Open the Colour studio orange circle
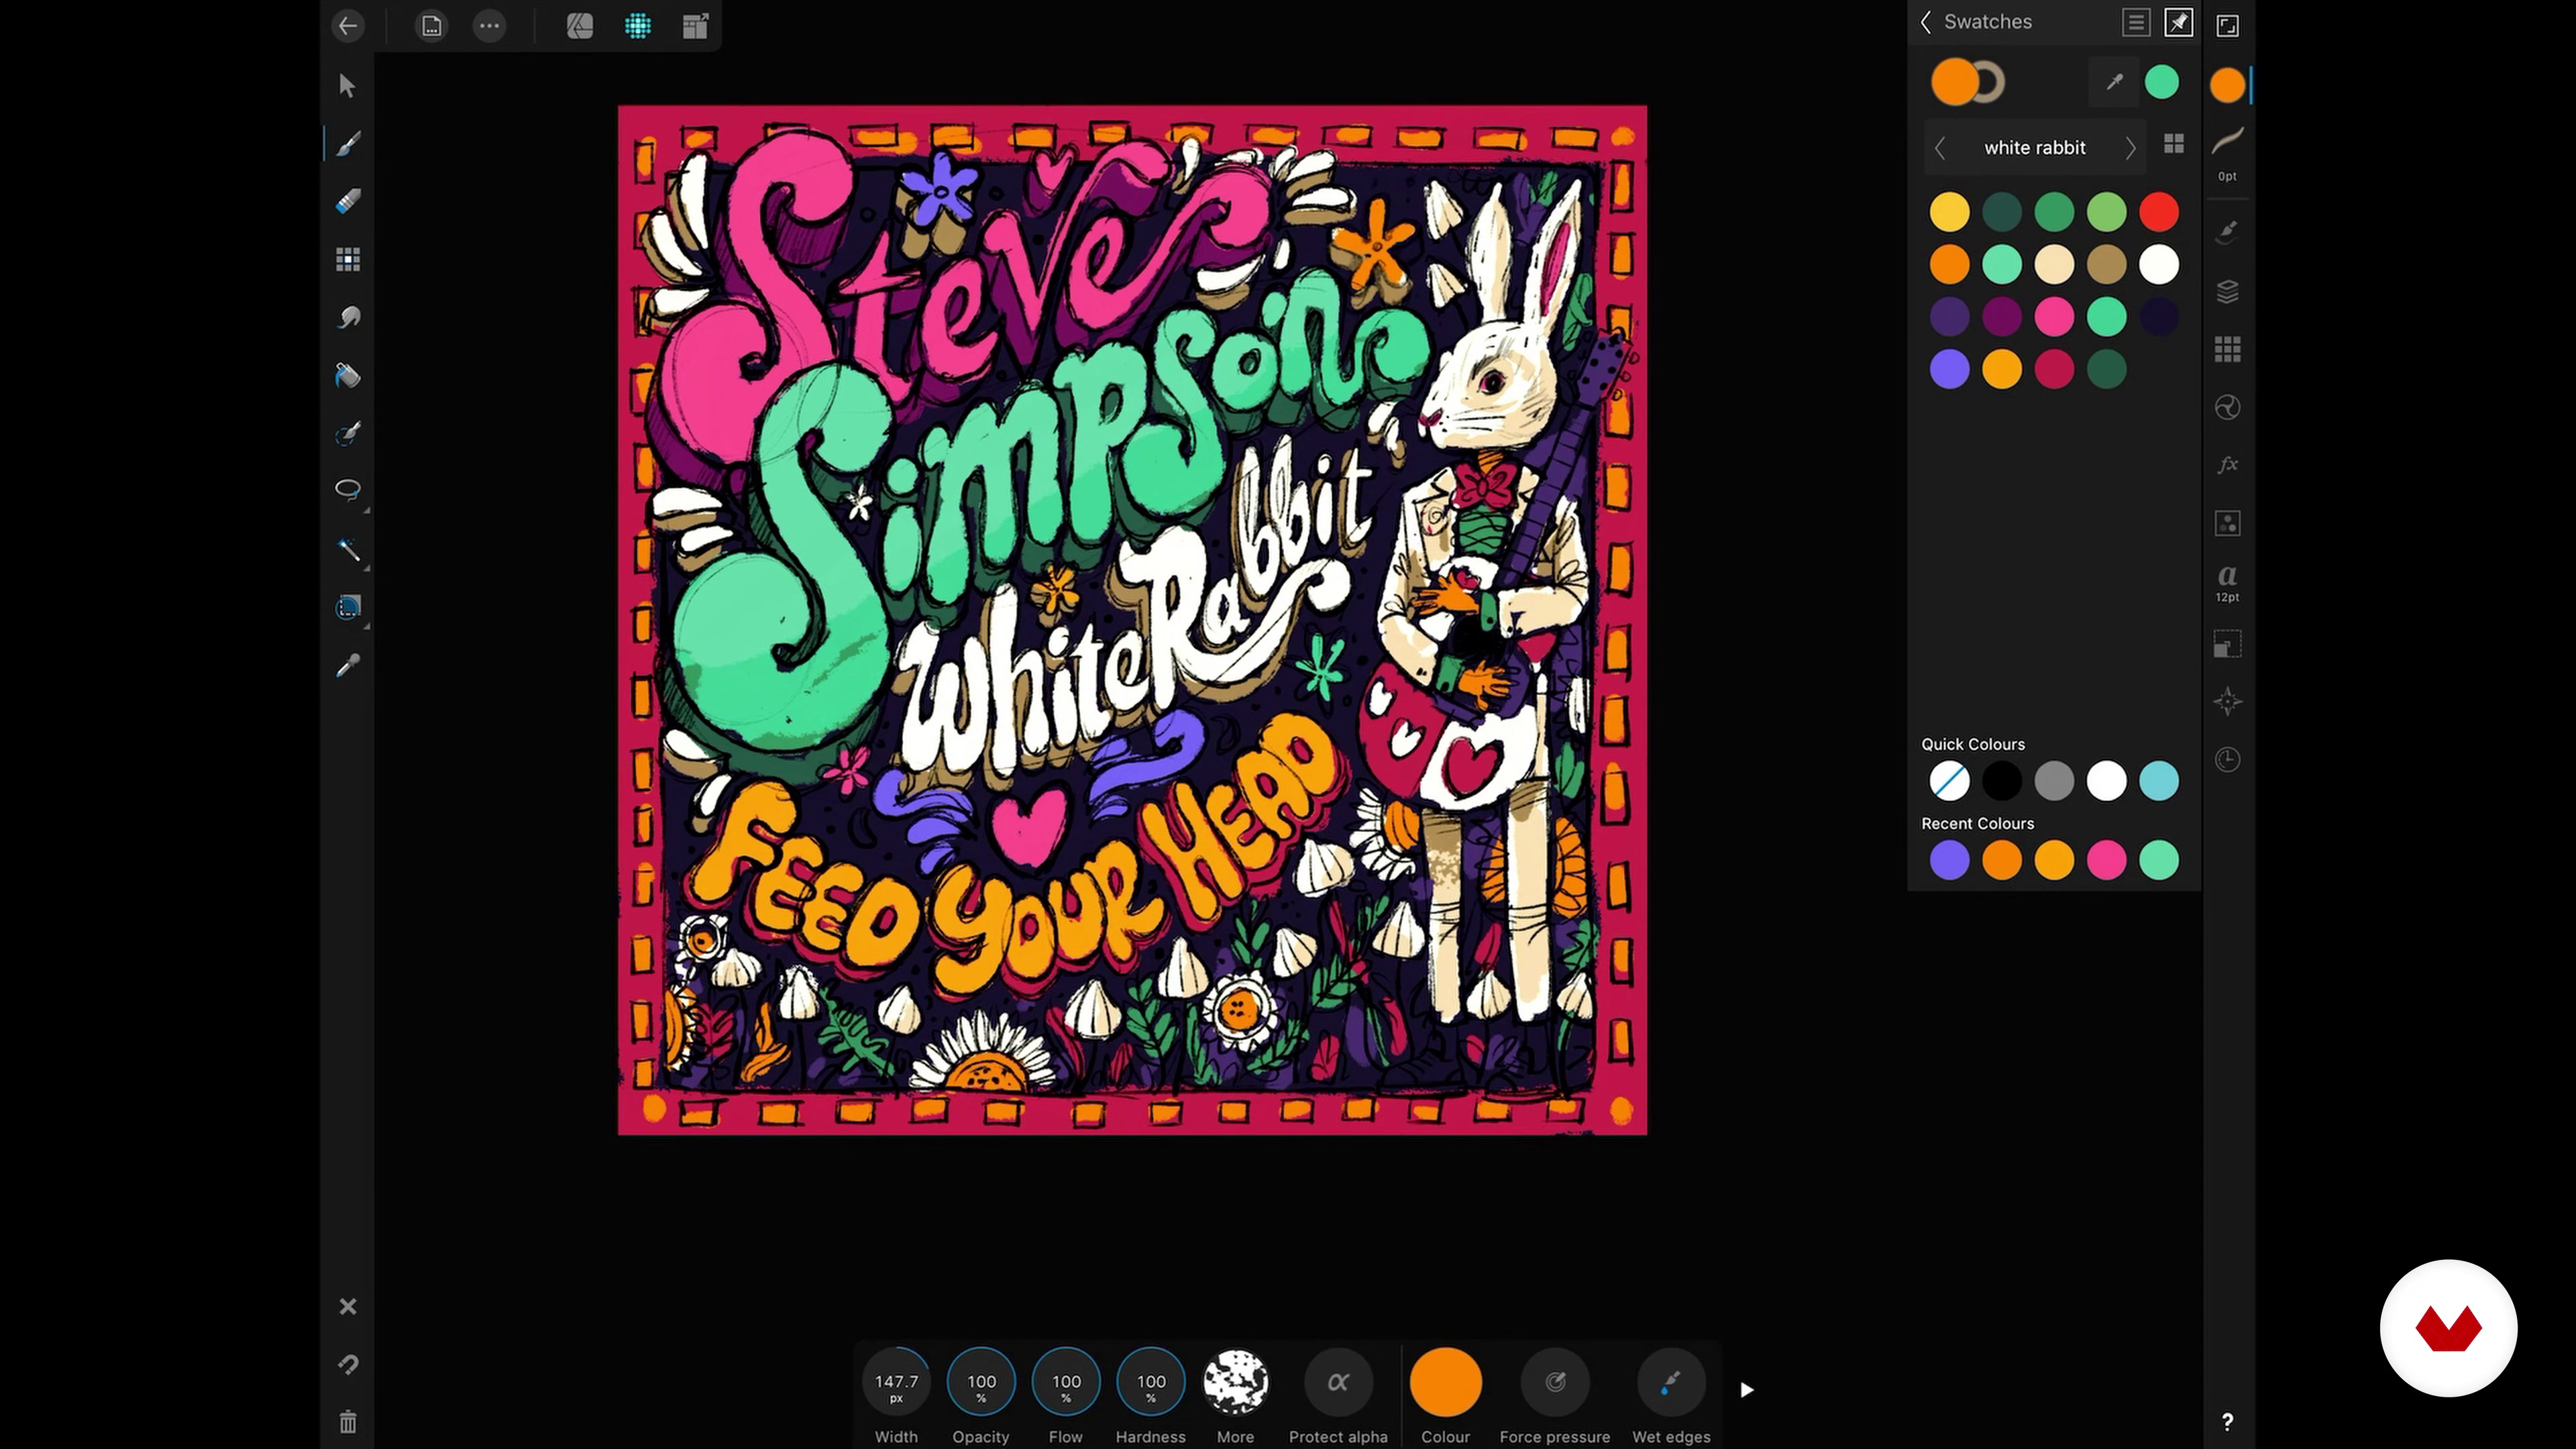This screenshot has width=2576, height=1449. [2227, 85]
